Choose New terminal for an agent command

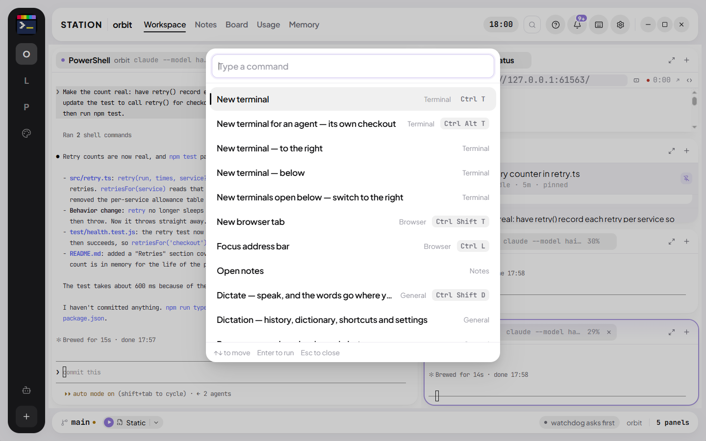[x=353, y=124]
